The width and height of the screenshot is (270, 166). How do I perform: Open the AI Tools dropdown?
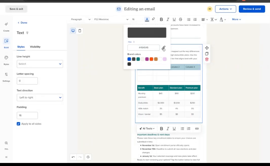147,128
